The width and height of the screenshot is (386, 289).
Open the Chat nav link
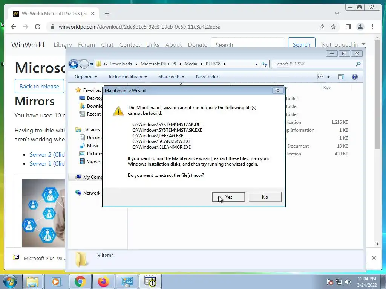[107, 45]
